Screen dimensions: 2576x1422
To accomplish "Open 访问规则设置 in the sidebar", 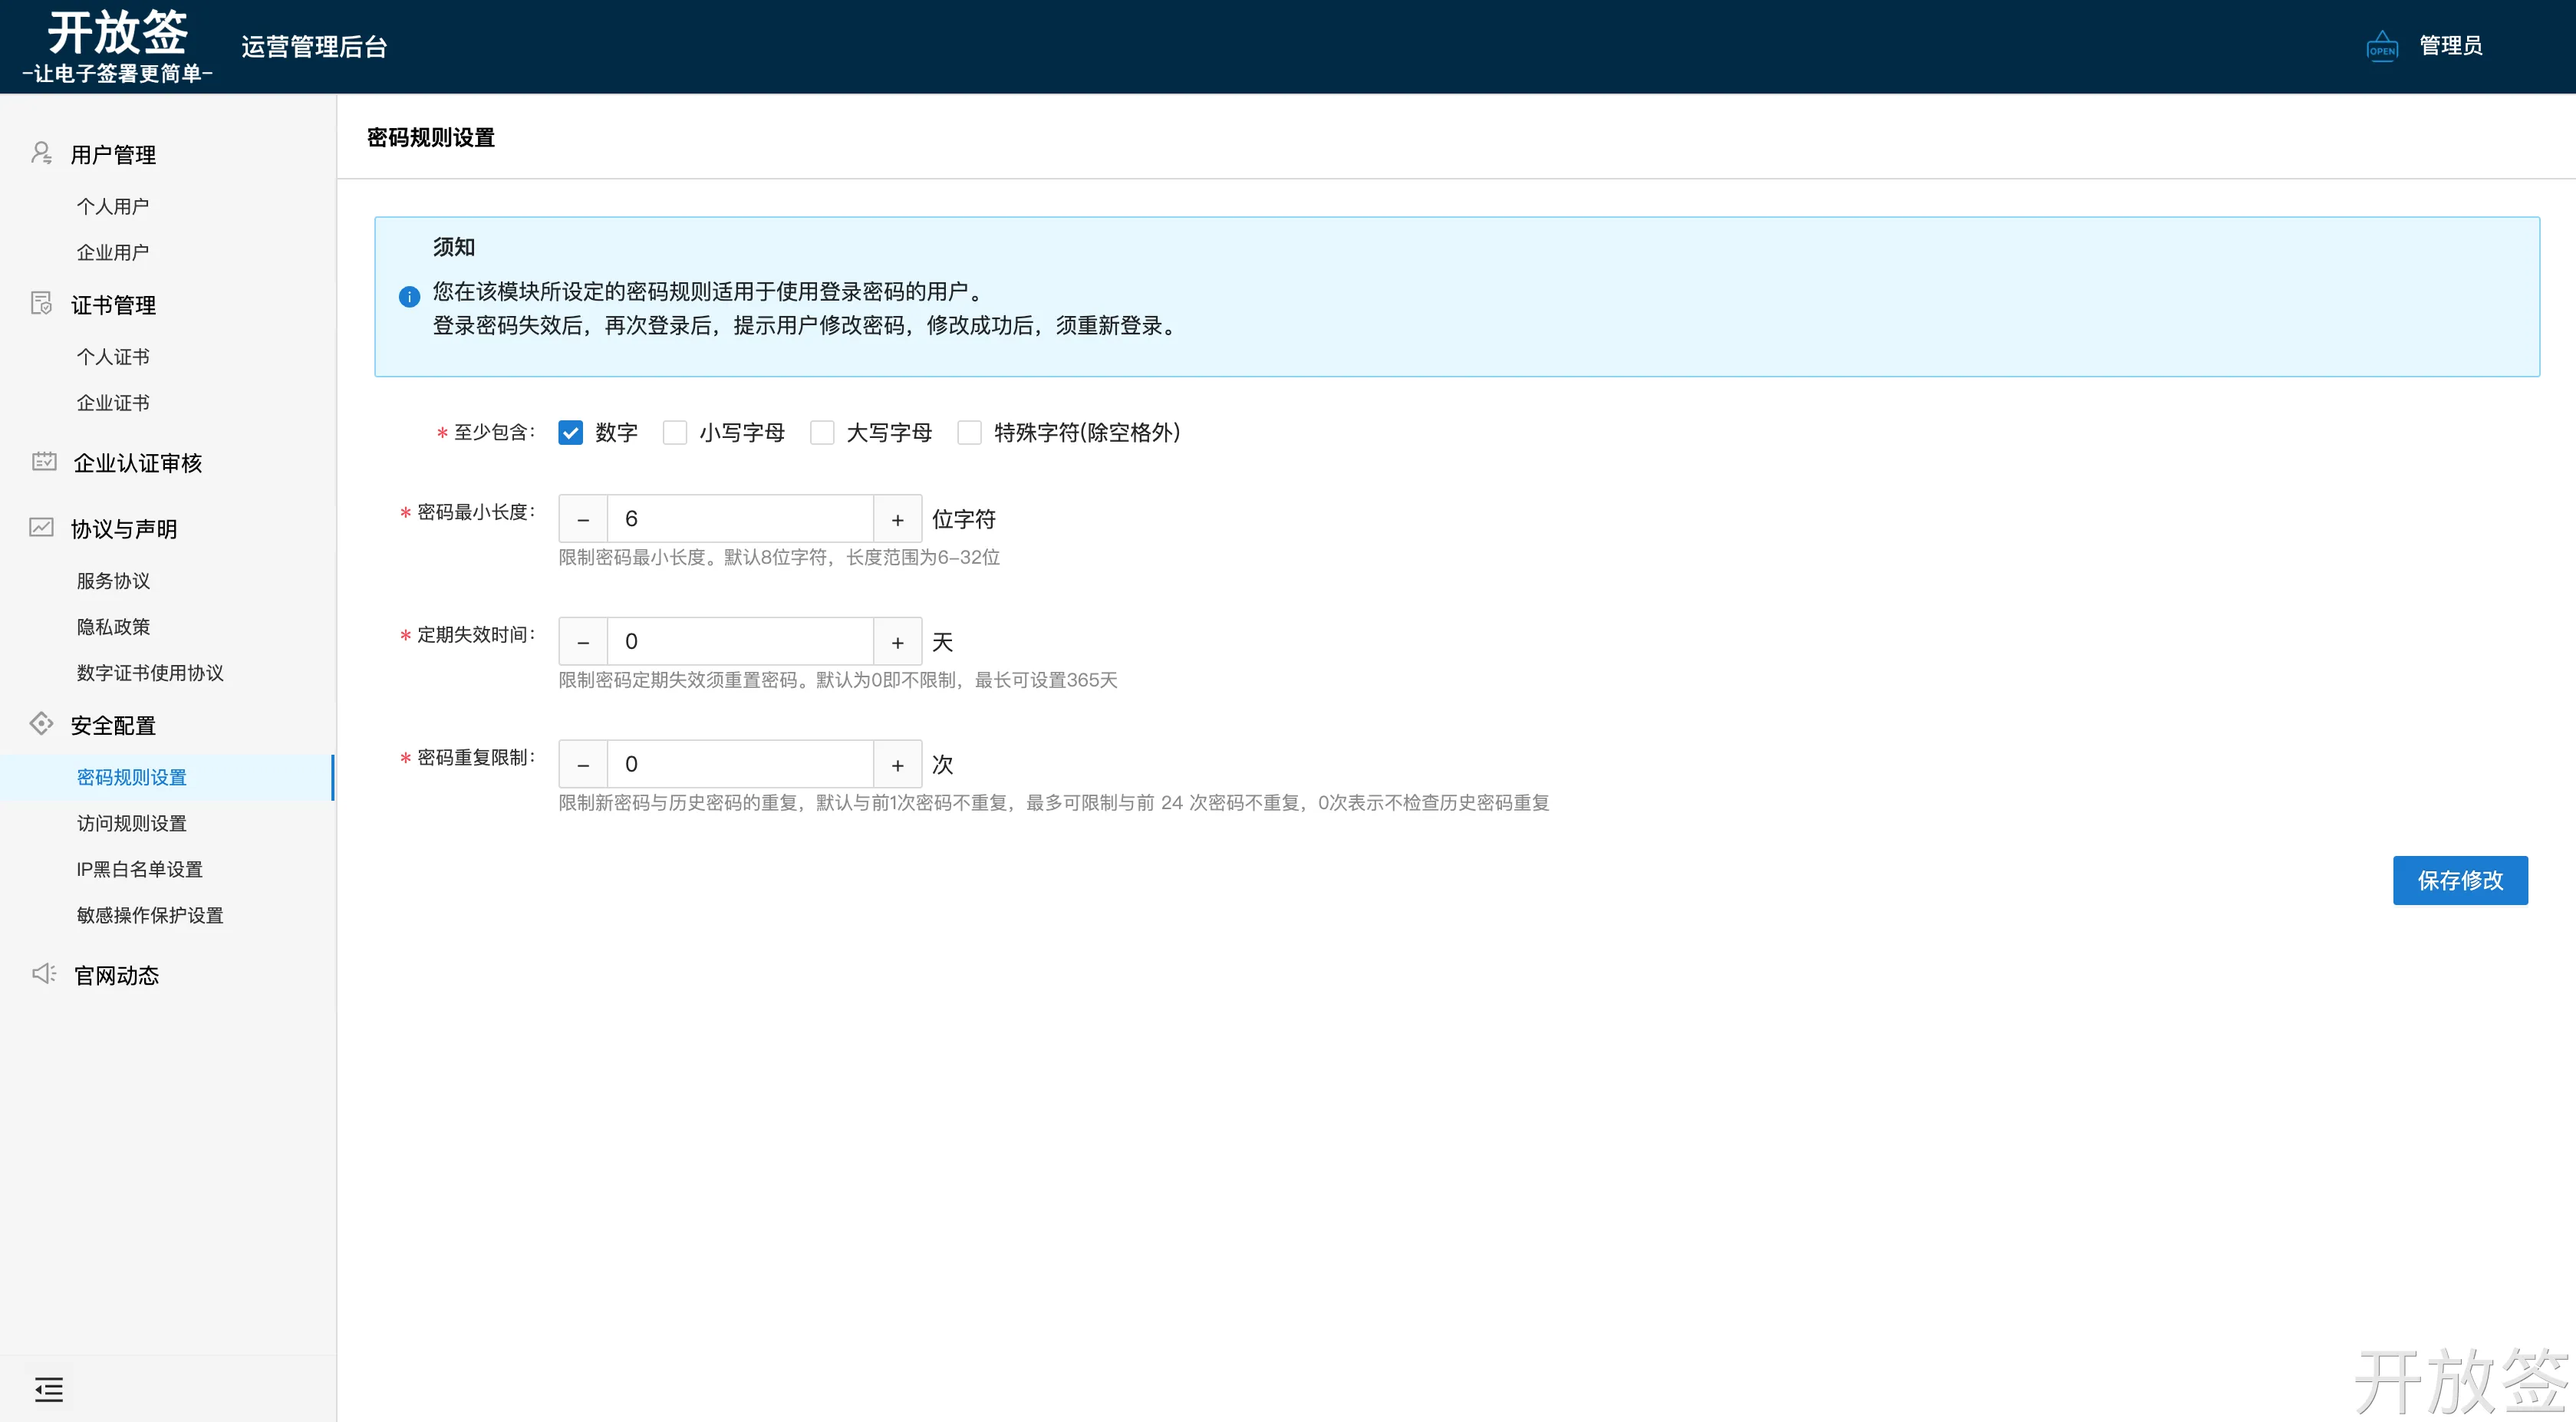I will tap(132, 823).
